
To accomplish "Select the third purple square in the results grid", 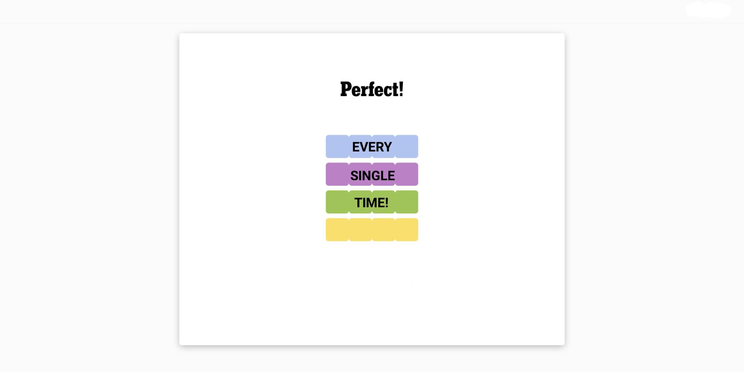I will (384, 174).
